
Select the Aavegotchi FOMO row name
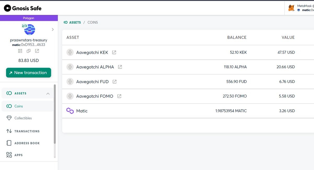click(x=95, y=96)
